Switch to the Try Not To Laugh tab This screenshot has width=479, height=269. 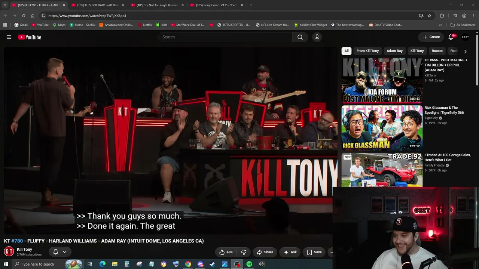pyautogui.click(x=157, y=5)
